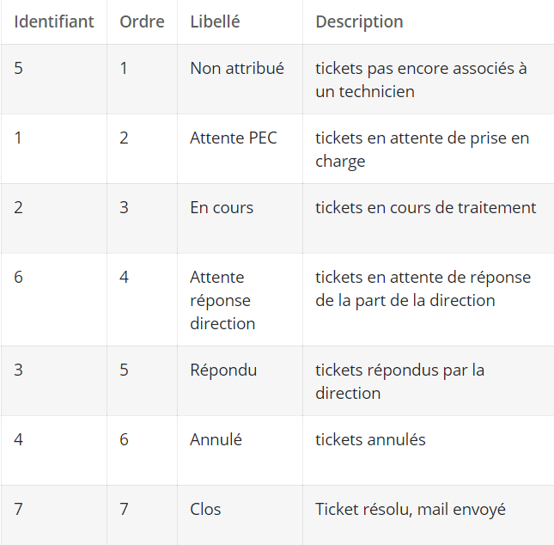Click description 'tickets répondus par la direction'
The image size is (554, 545).
coord(399,382)
